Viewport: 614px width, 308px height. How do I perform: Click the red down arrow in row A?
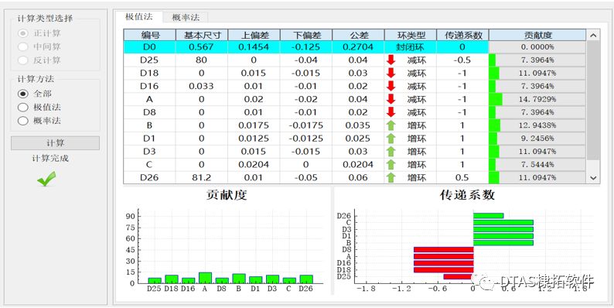(x=391, y=99)
